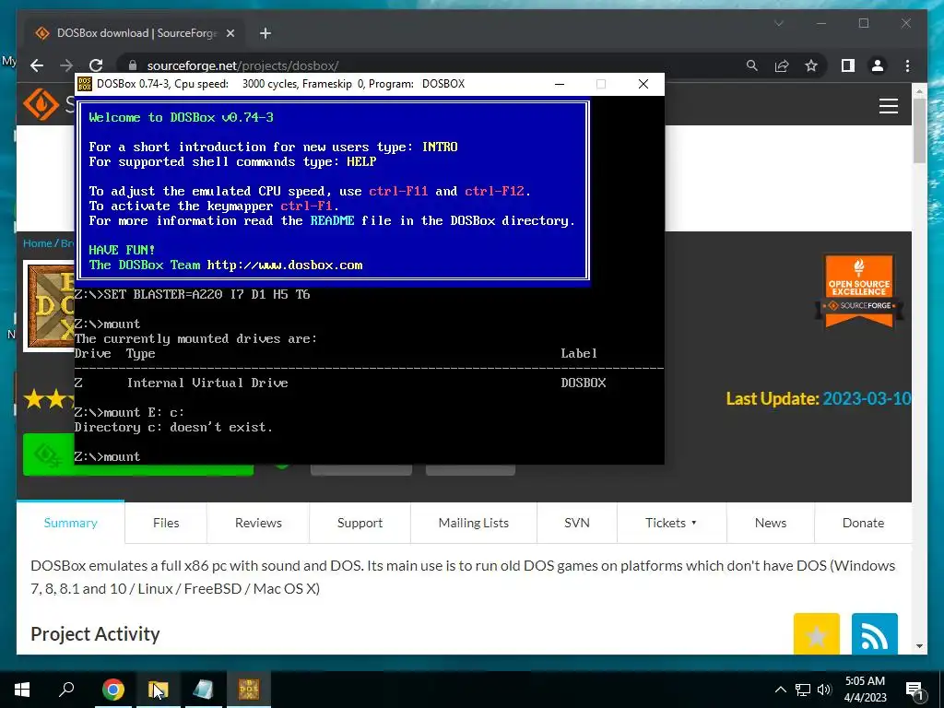This screenshot has width=944, height=708.
Task: Click the zoom magnifier icon in address bar
Action: point(752,65)
